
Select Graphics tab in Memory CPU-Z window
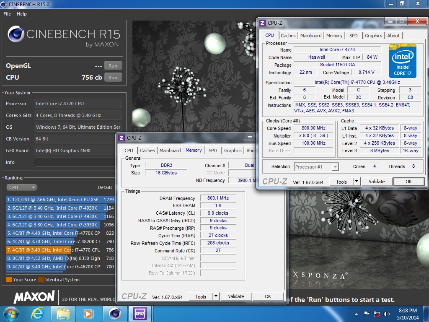tap(233, 151)
